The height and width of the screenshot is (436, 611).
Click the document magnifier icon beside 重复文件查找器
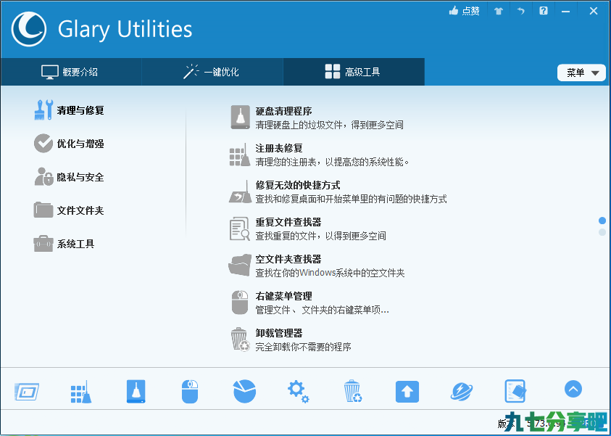[240, 229]
